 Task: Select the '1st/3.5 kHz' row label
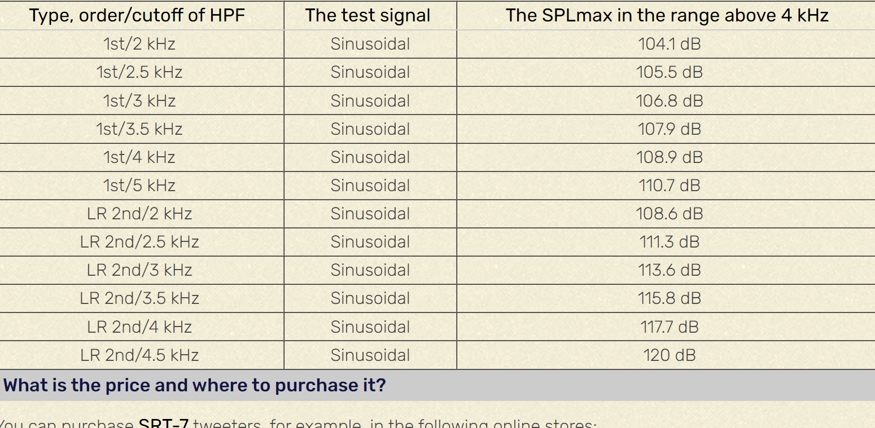[x=139, y=129]
